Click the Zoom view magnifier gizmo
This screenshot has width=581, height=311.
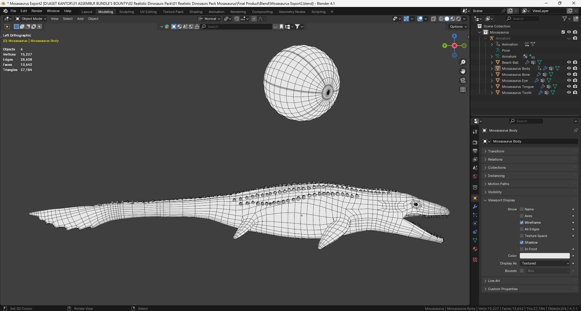tap(463, 62)
